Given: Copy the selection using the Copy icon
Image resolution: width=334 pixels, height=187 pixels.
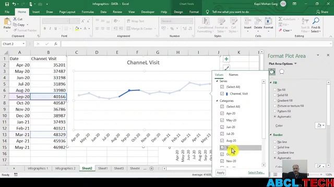Looking at the screenshot, I should pos(15,25).
